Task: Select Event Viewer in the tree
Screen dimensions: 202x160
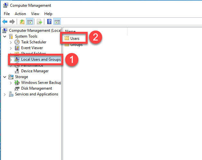Action: pos(32,48)
